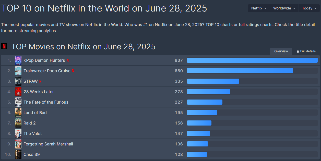
Task: Click The Fate of the Furious poster thumbnail
Action: pos(18,102)
